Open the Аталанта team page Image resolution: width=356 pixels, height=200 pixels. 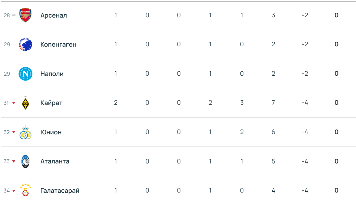55,161
